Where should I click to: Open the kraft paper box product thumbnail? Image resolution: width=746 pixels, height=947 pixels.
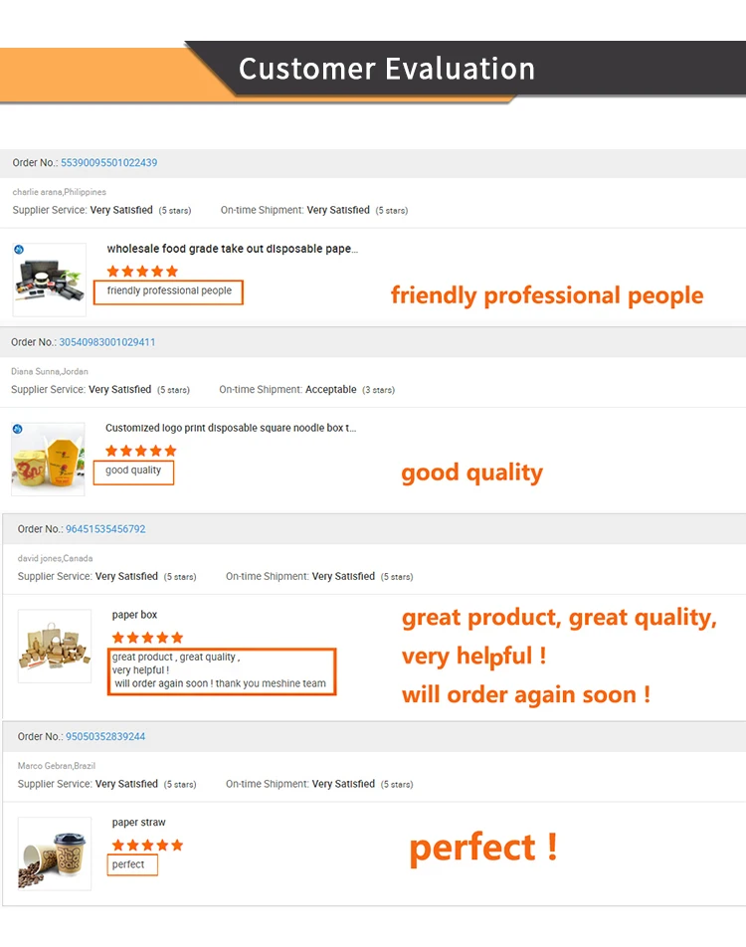coord(55,647)
